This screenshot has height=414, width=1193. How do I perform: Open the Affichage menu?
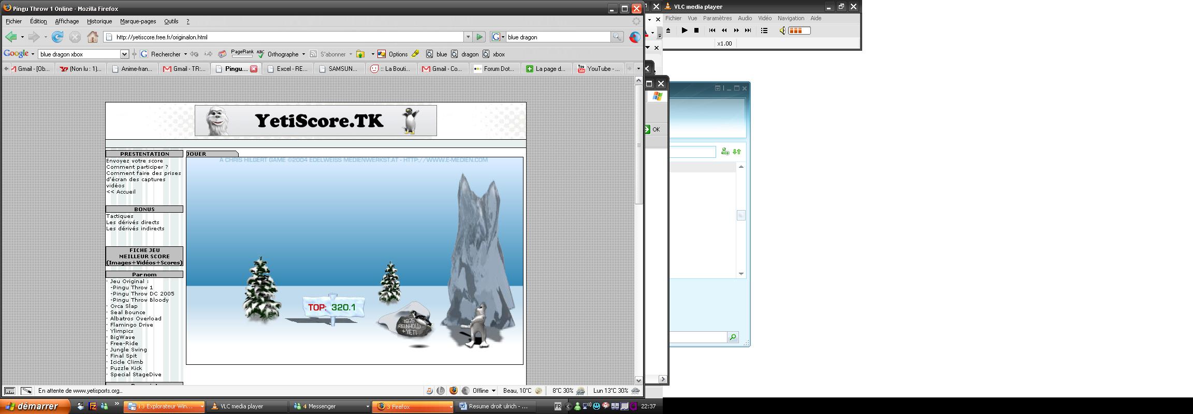click(67, 21)
